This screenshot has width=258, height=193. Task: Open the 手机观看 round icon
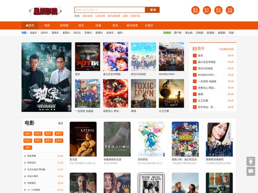(230, 10)
